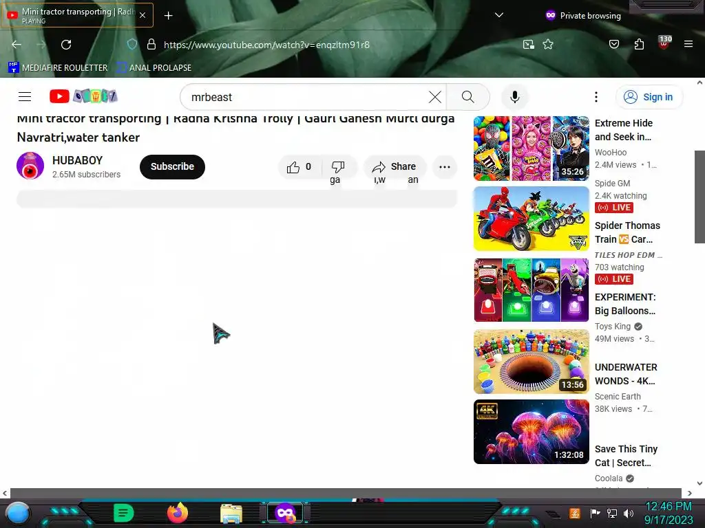Close the Mini tractor transporting tab

click(143, 15)
